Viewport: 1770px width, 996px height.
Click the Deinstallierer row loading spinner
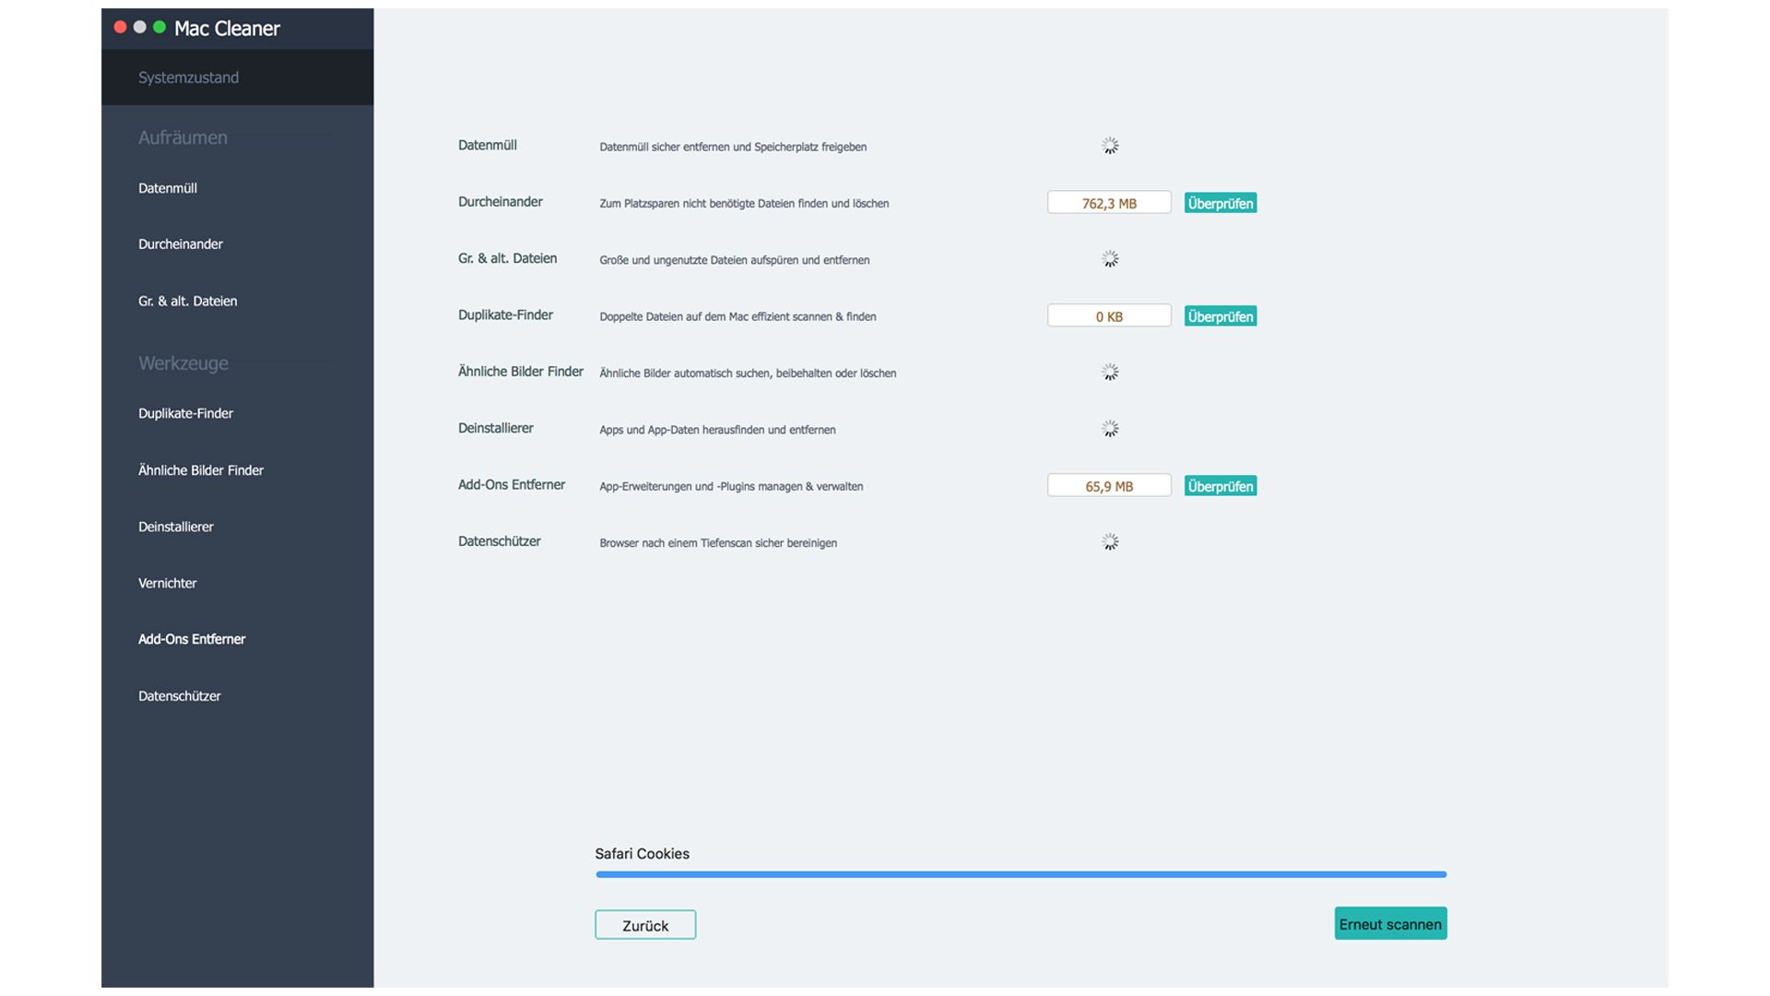point(1110,429)
